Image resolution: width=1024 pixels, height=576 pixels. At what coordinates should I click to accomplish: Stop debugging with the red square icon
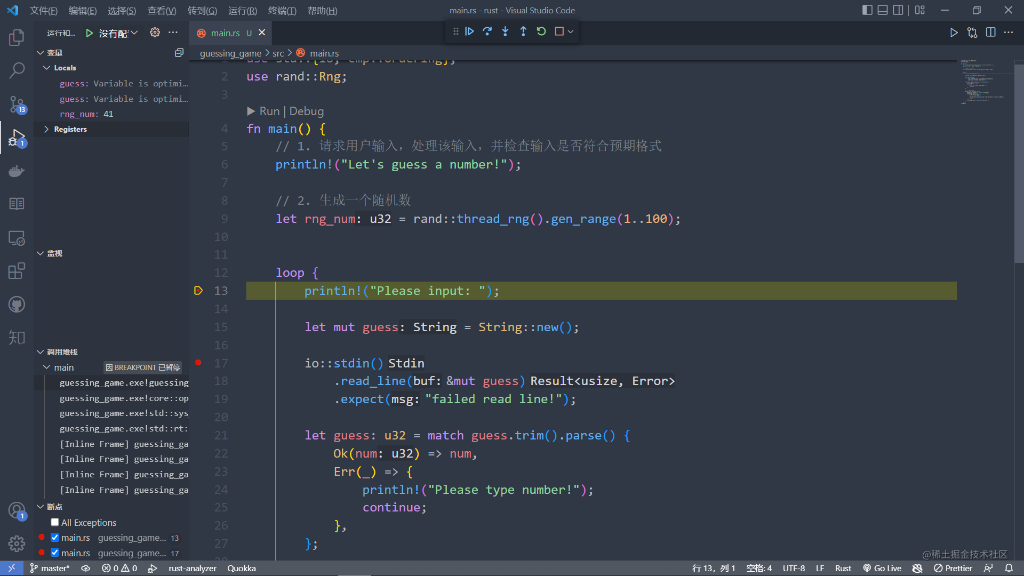coord(559,31)
